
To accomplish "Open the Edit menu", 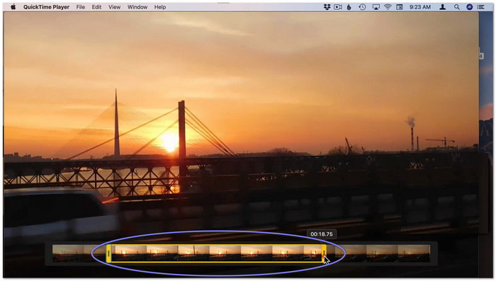I will (x=96, y=7).
